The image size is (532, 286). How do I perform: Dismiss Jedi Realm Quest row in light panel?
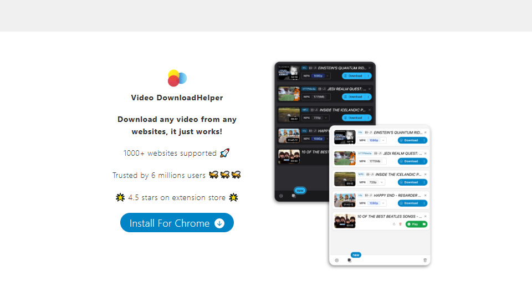[x=426, y=154]
